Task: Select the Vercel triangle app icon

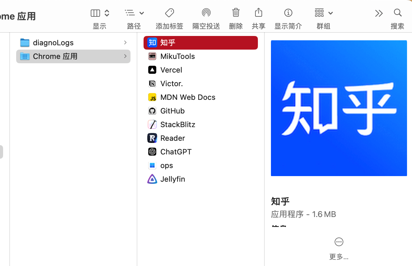Action: (152, 70)
